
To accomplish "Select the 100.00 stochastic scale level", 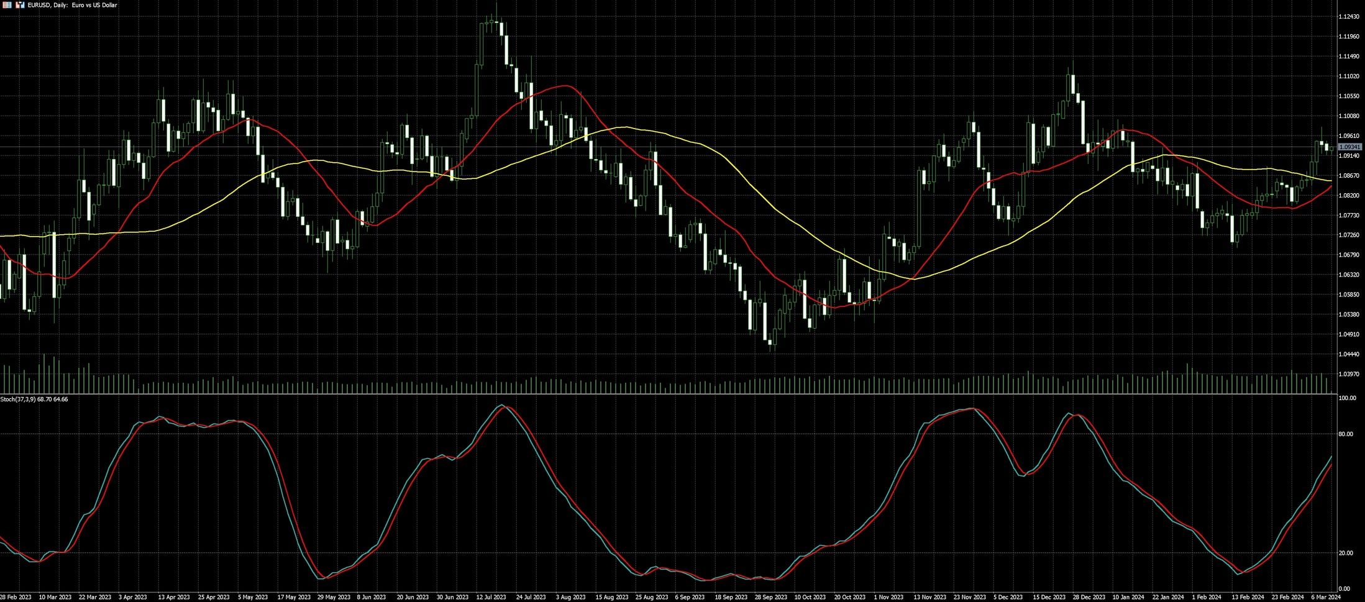I will (x=1346, y=398).
